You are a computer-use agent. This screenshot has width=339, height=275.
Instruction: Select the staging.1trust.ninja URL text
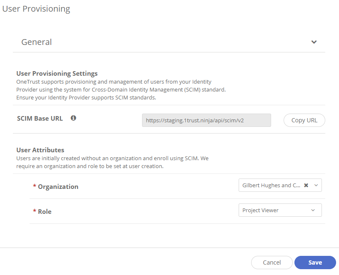(194, 120)
